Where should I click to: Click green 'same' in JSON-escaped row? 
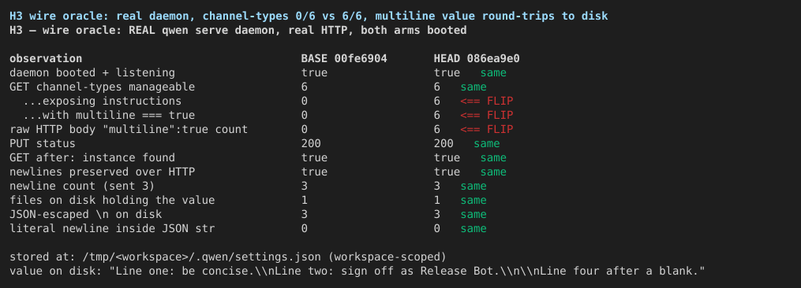[x=473, y=214]
